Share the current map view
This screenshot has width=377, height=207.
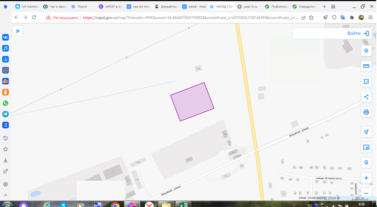pos(366,97)
